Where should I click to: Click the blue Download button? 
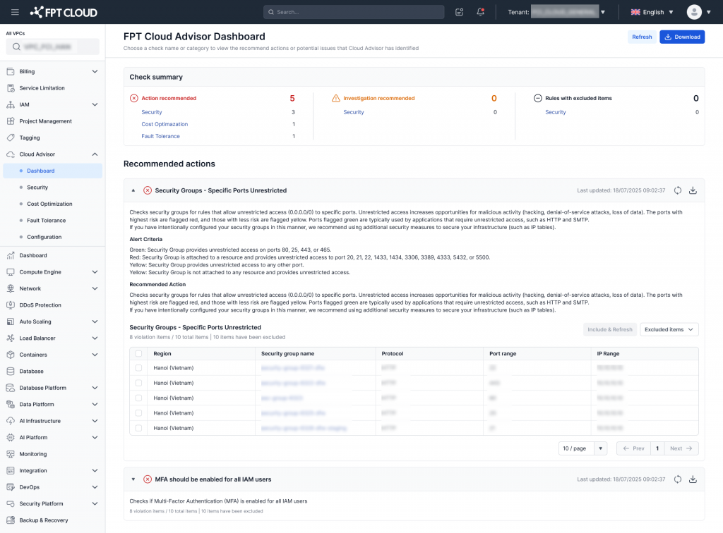681,37
